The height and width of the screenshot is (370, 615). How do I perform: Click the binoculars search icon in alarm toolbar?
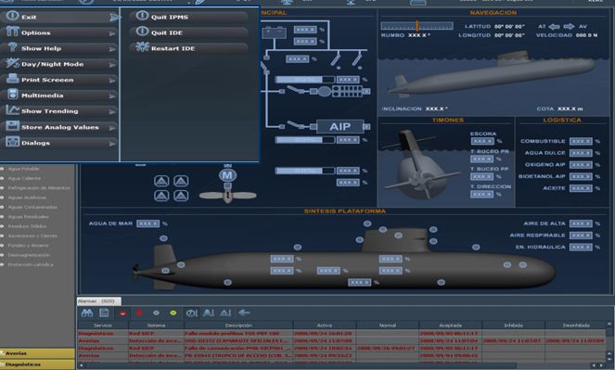(x=86, y=313)
